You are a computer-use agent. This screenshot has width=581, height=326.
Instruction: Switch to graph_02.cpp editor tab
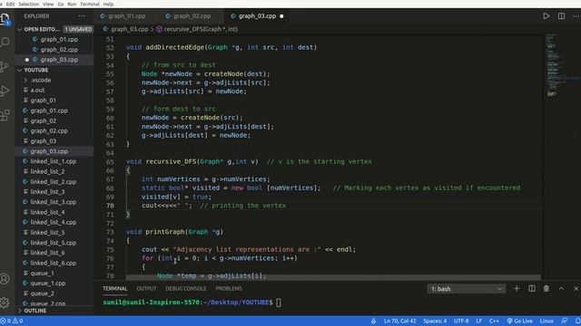(192, 16)
